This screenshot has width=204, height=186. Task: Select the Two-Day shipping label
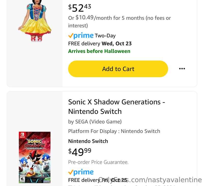(105, 36)
